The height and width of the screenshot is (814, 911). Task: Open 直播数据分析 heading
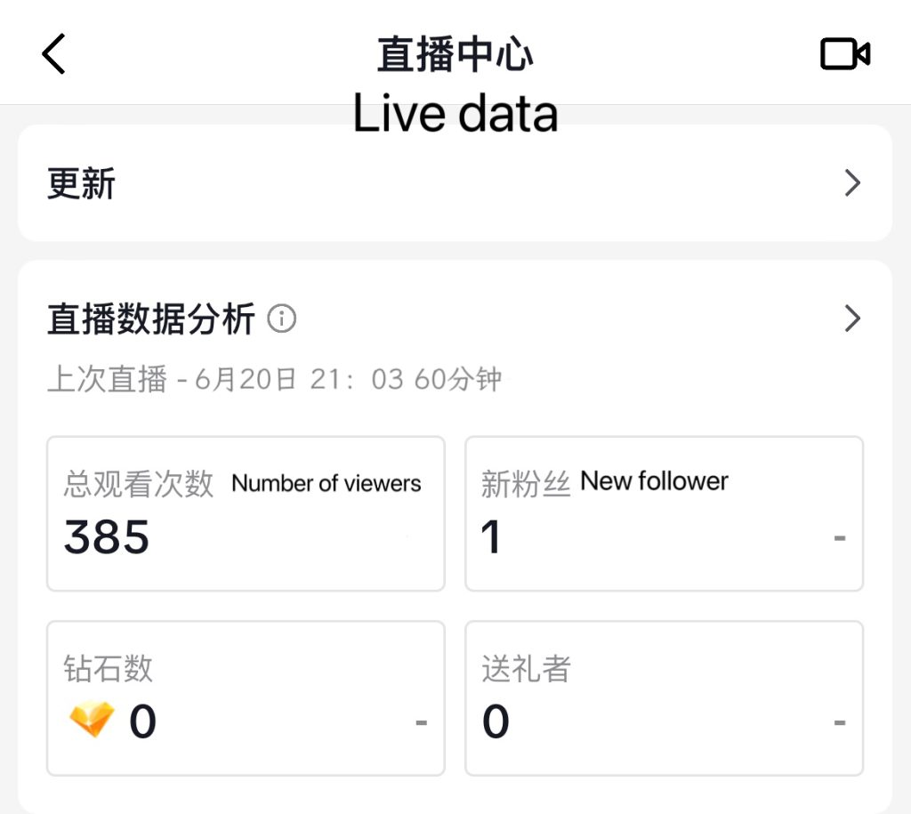pyautogui.click(x=151, y=318)
